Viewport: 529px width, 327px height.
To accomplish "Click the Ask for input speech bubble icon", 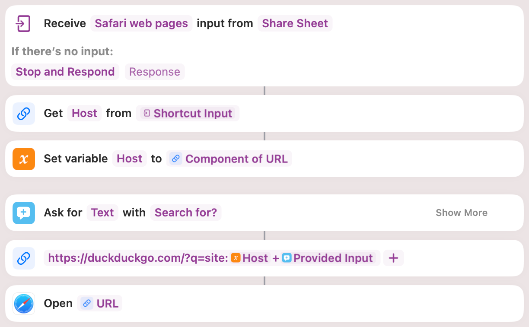I will [x=24, y=213].
